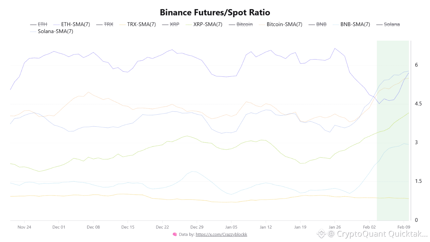Viewport: 430px width, 242px height.
Task: Click the pink brain icon by 'Data by'
Action: (x=175, y=234)
